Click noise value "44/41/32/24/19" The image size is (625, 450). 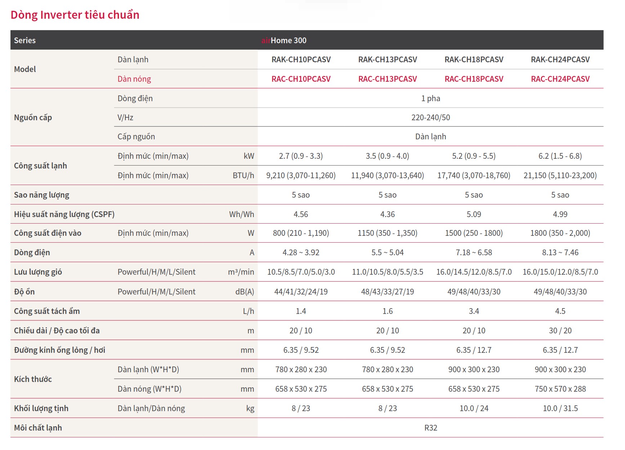(x=301, y=292)
